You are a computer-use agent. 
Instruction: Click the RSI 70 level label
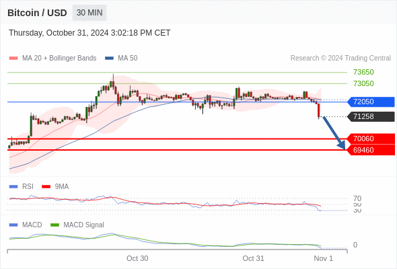tap(357, 198)
